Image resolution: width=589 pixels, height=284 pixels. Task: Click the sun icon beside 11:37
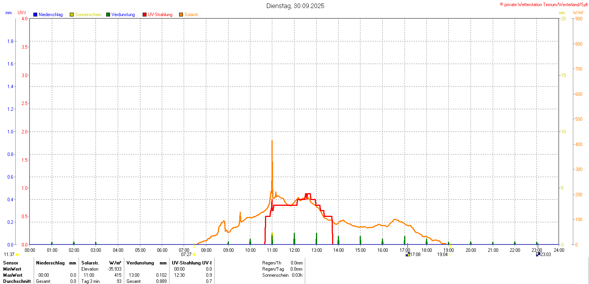[17, 254]
